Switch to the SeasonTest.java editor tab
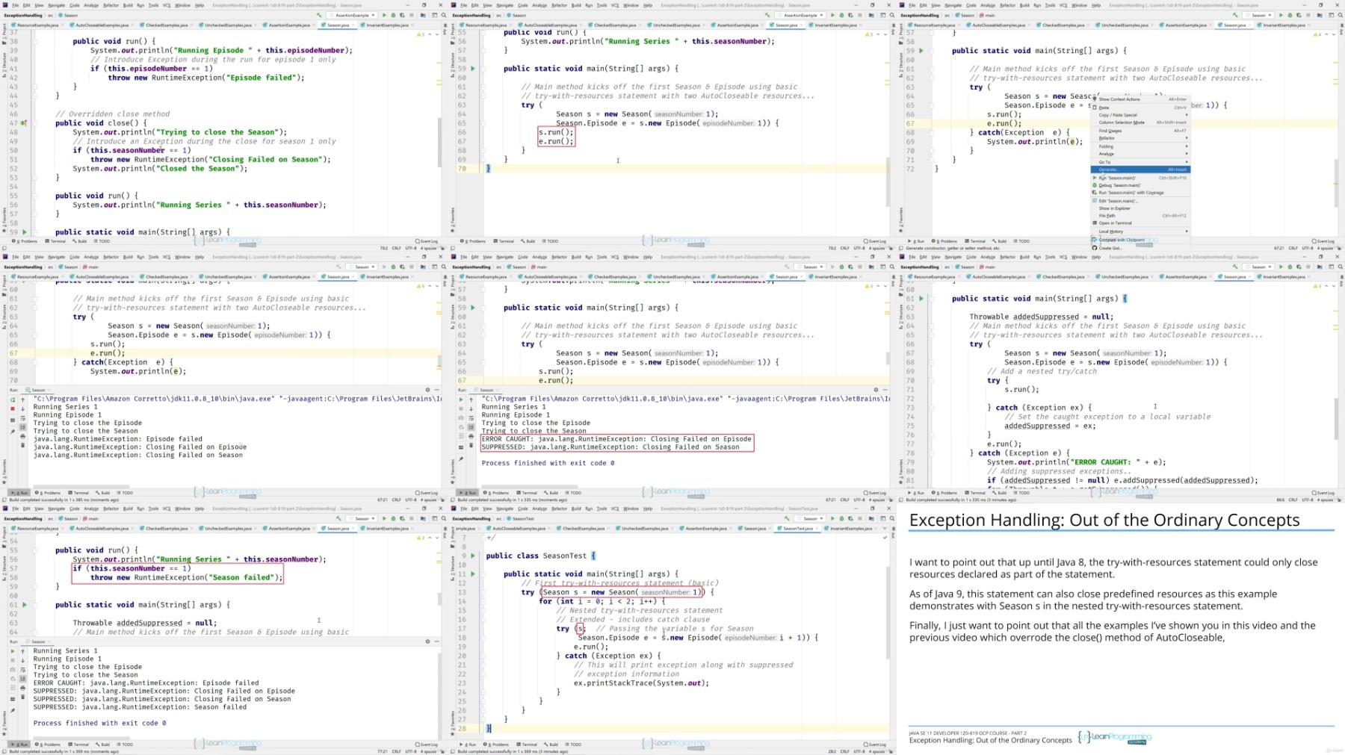The image size is (1345, 755). pyautogui.click(x=797, y=529)
